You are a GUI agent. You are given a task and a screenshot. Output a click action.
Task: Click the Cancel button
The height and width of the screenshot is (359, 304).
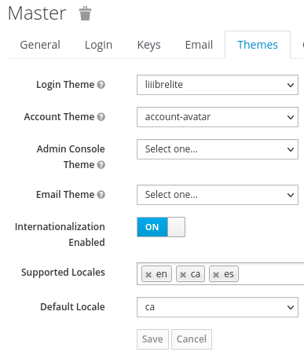pyautogui.click(x=192, y=339)
